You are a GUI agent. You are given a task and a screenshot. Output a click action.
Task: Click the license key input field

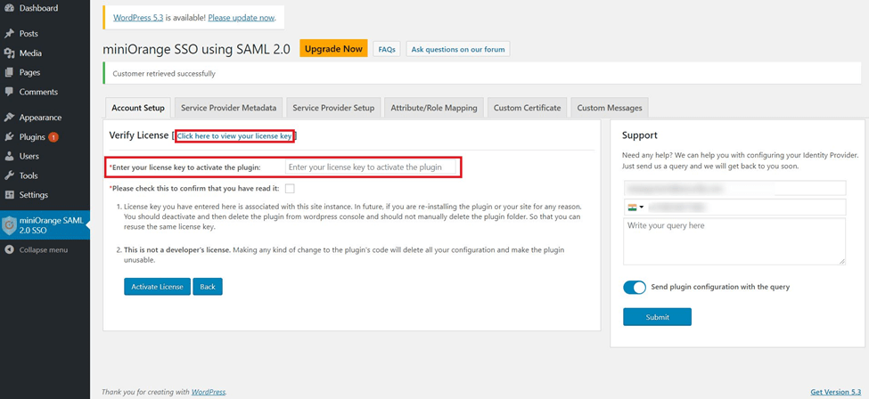(371, 167)
